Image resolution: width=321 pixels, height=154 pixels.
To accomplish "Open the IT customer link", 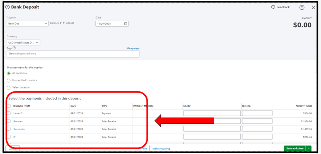I will pos(14,137).
